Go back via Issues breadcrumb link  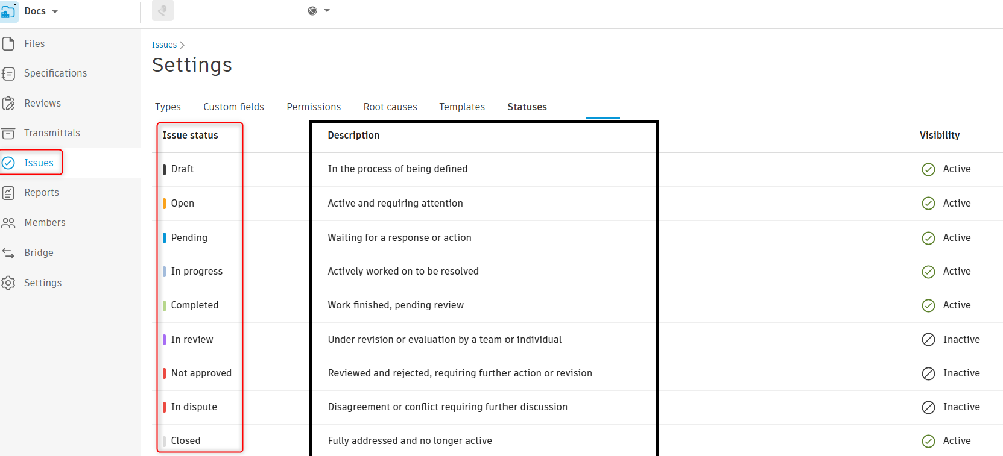tap(164, 45)
